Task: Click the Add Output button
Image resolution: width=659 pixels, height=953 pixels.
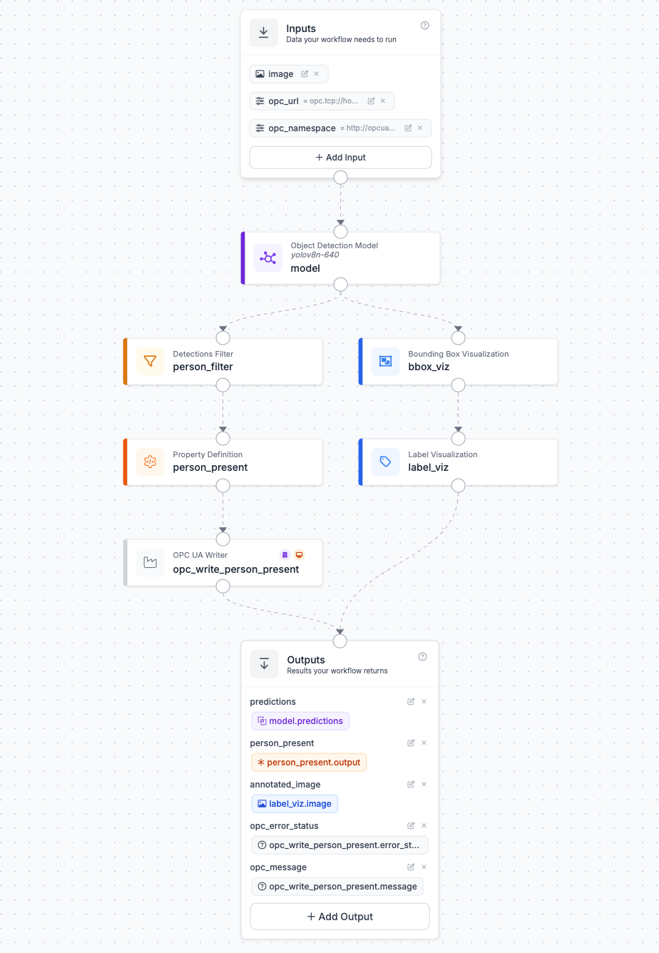Action: coord(339,917)
